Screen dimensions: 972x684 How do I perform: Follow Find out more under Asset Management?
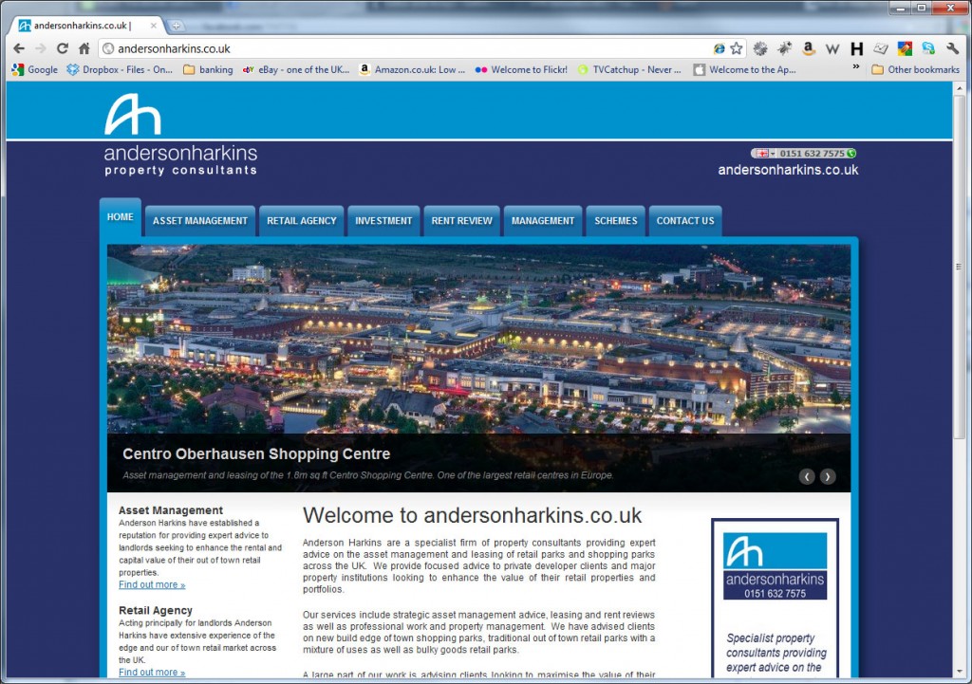[x=152, y=585]
